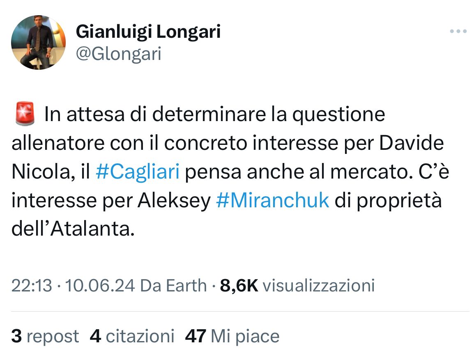Click the 10.06.24 date

[x=100, y=285]
